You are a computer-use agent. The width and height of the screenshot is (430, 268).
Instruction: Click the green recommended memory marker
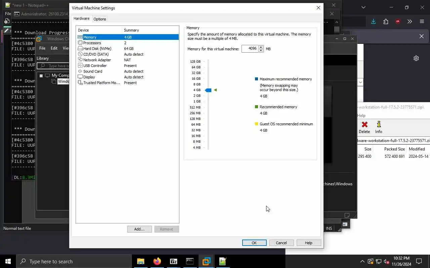(215, 90)
